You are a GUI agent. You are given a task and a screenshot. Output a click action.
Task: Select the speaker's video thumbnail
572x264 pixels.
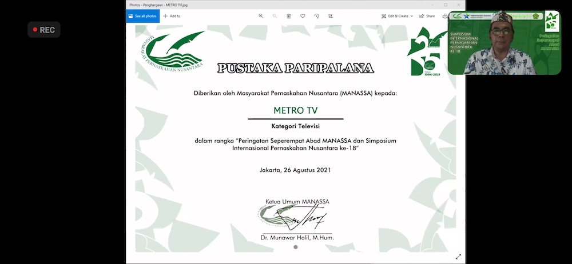click(504, 43)
